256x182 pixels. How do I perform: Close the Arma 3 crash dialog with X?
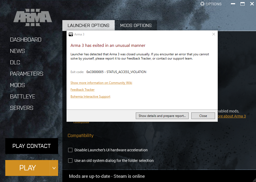point(213,34)
